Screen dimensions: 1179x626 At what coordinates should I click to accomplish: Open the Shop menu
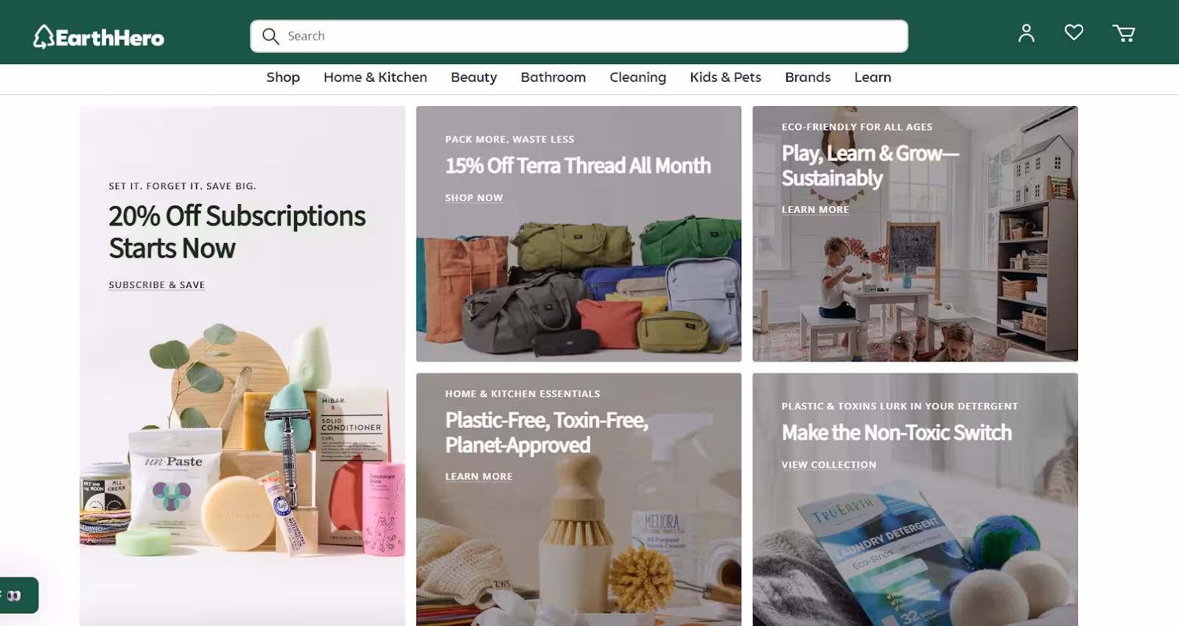[283, 77]
